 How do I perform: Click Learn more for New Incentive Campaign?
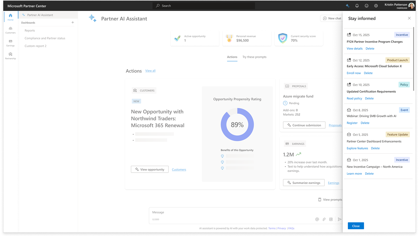coord(354,174)
